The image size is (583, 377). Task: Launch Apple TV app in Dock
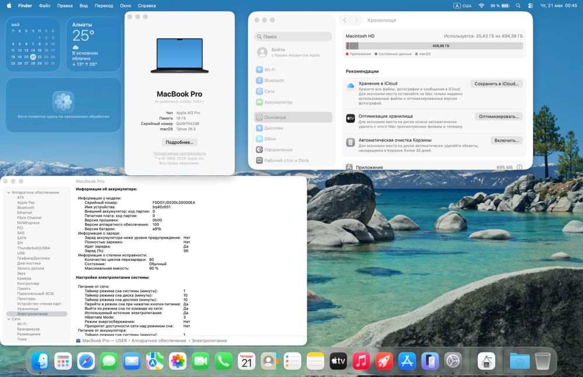338,361
